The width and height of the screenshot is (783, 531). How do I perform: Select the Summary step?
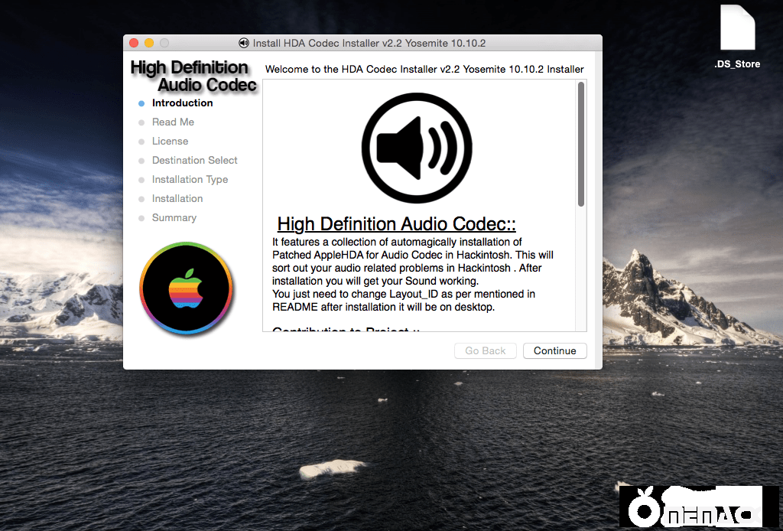tap(174, 217)
